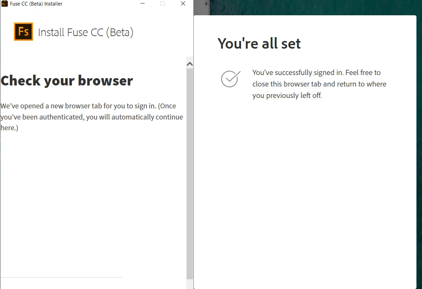Click the "You're all set" heading
Screen dimensions: 422x289
point(259,43)
